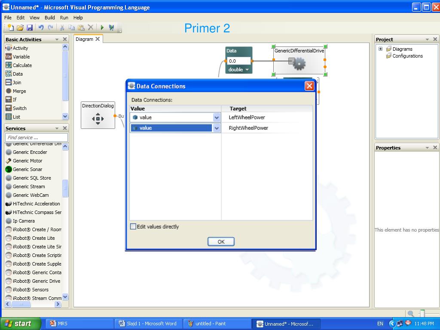Open the Edit menu
The width and height of the screenshot is (440, 330).
pos(21,17)
